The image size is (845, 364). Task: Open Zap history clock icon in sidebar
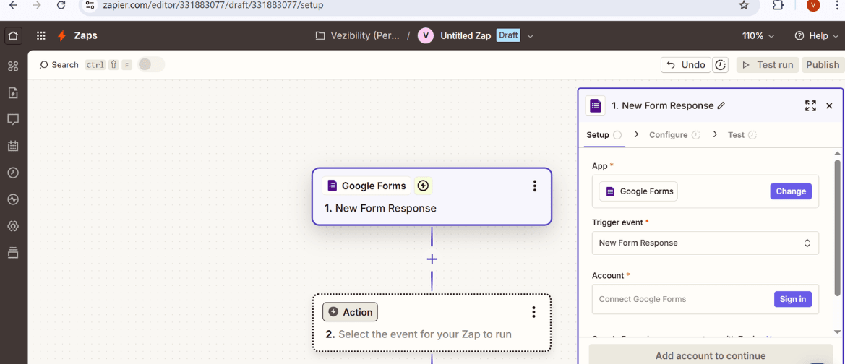13,173
